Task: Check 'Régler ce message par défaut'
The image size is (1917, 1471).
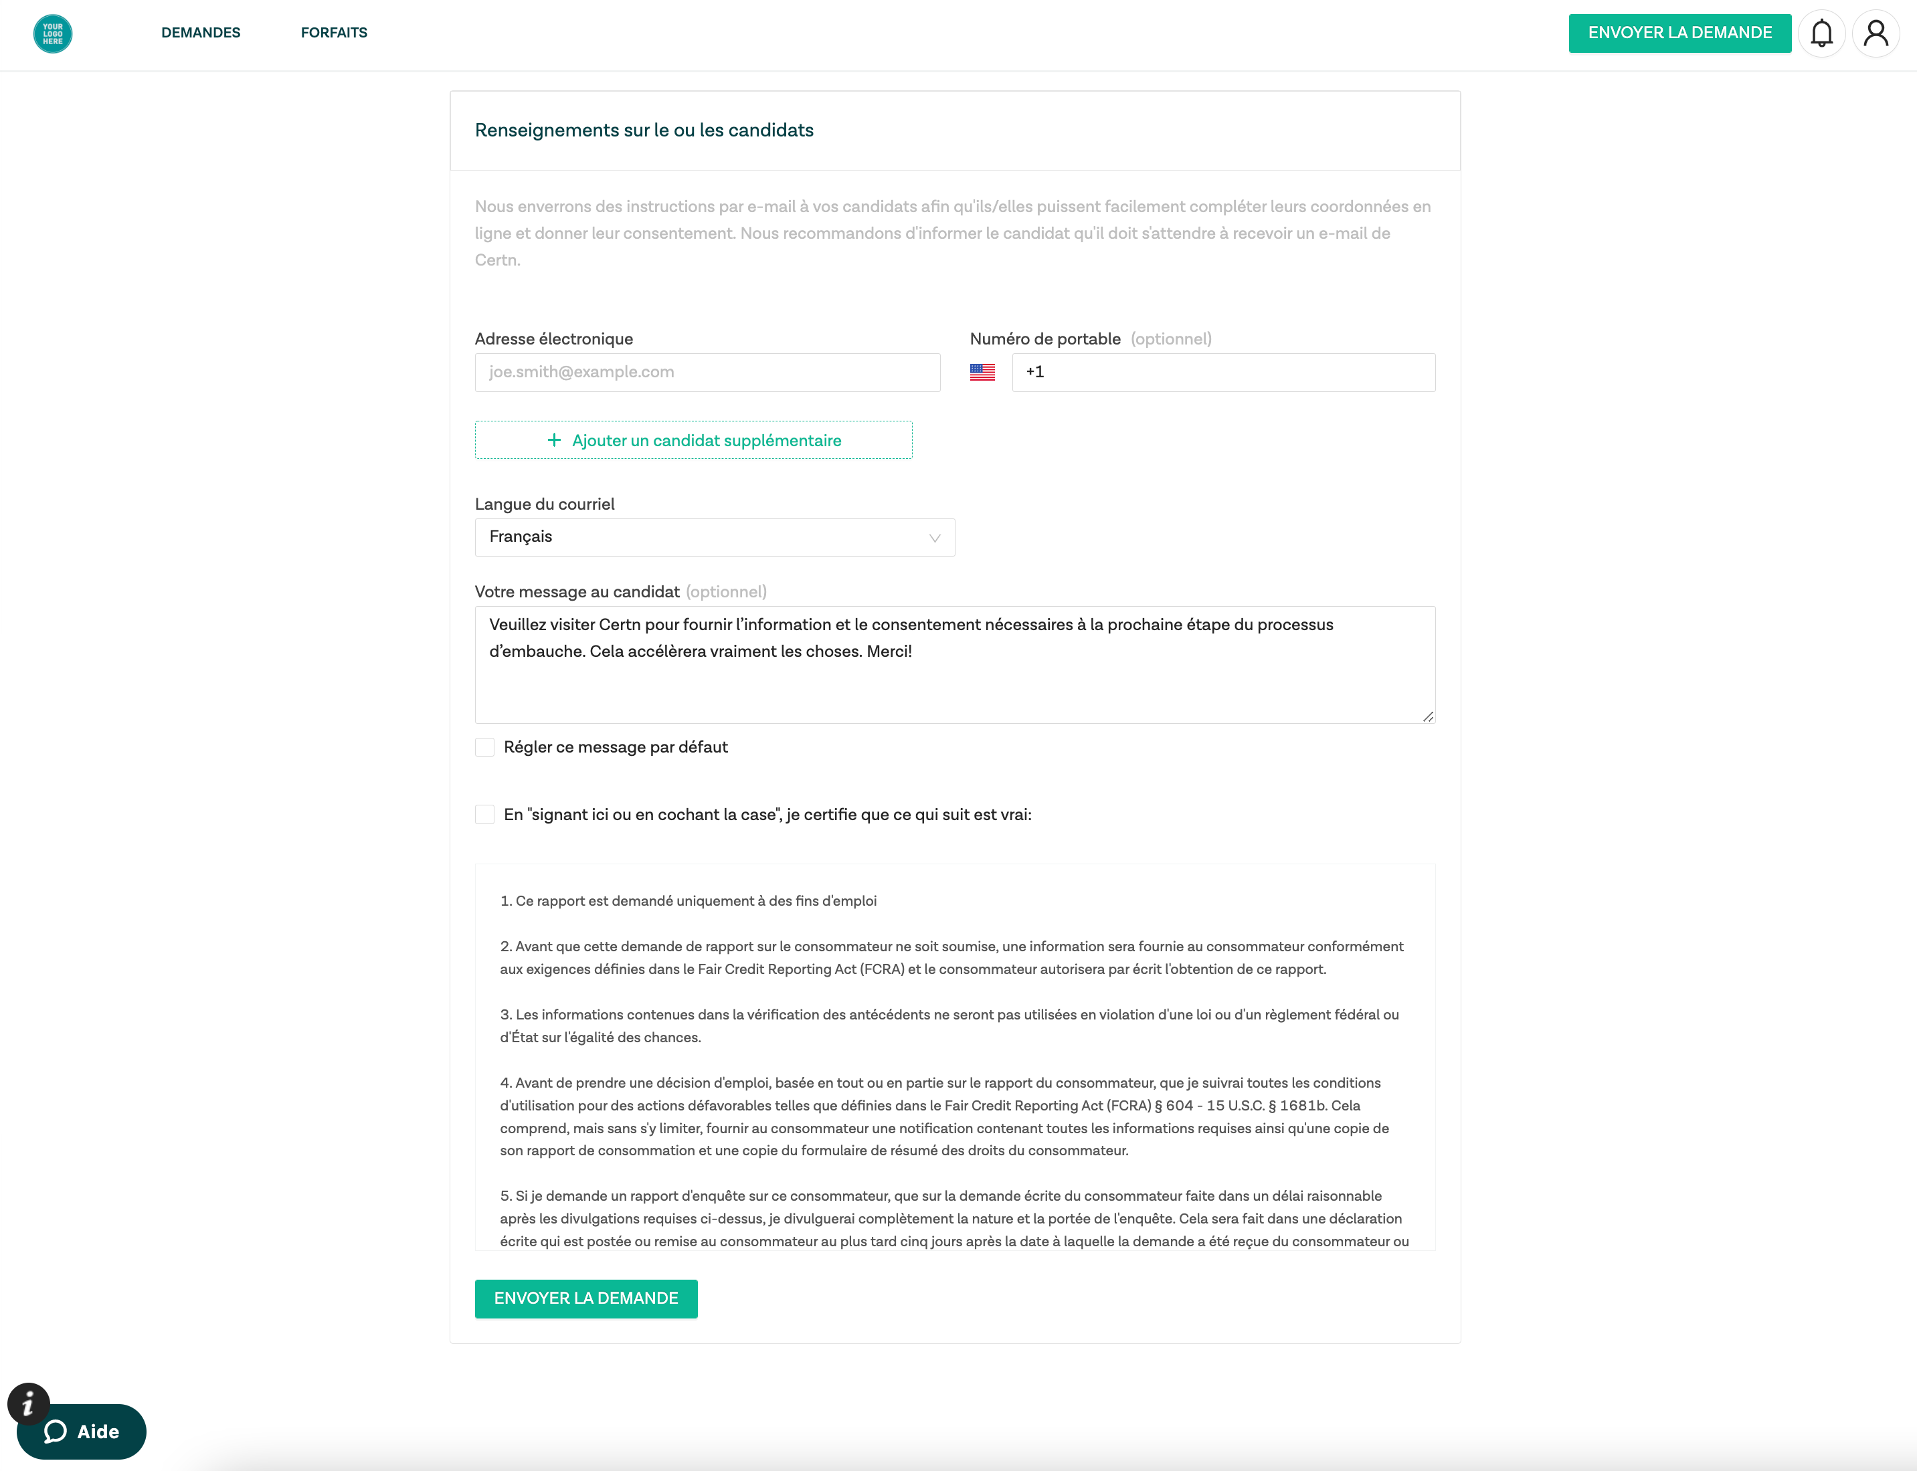Action: click(x=485, y=746)
